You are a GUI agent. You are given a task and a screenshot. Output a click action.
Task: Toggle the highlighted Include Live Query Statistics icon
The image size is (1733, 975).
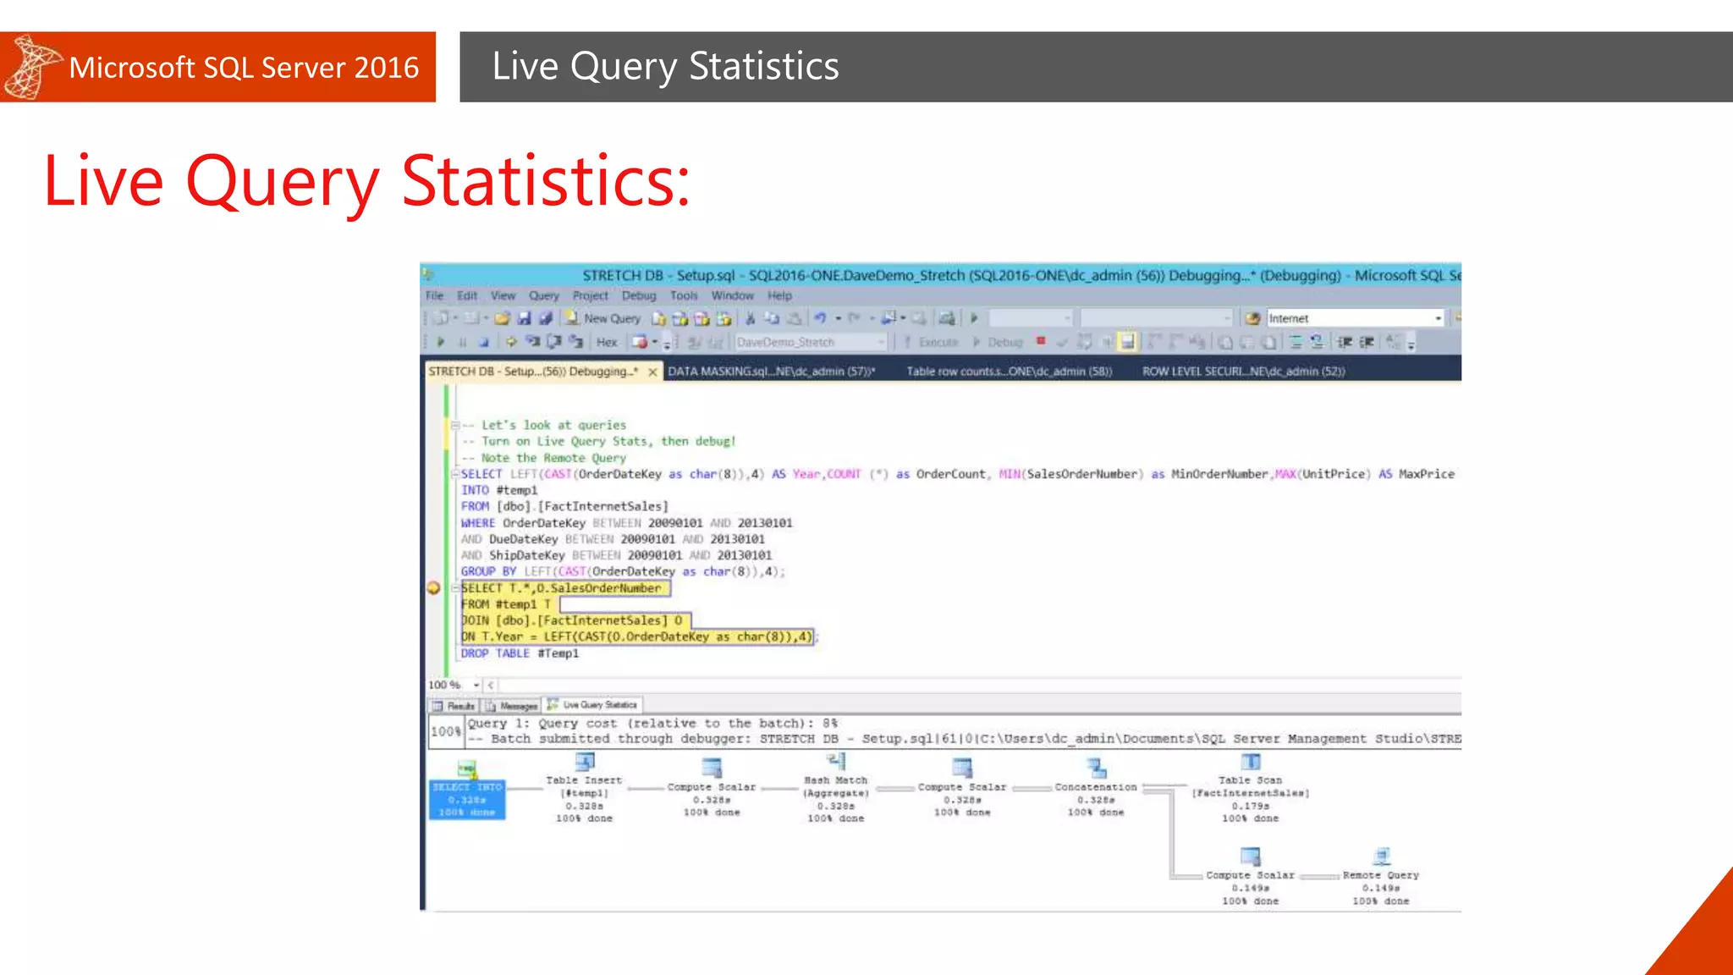click(1127, 342)
